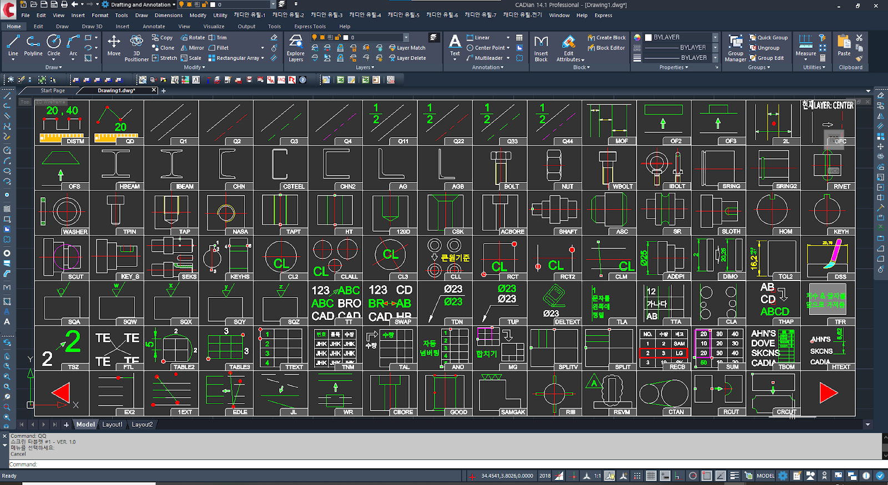This screenshot has width=888, height=485.
Task: Open the Dimensions menu
Action: [168, 16]
